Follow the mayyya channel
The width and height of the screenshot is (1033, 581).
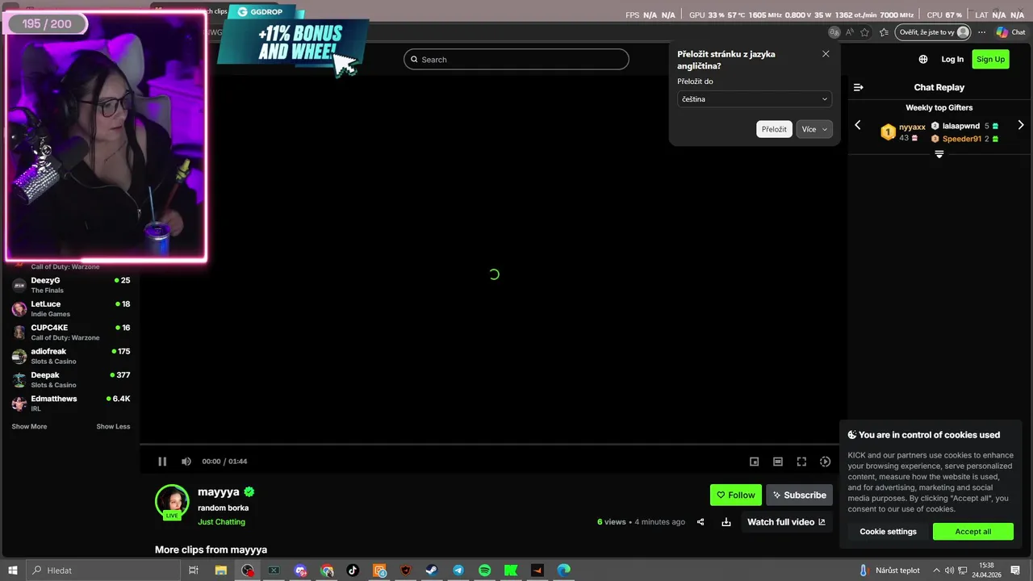pyautogui.click(x=736, y=495)
